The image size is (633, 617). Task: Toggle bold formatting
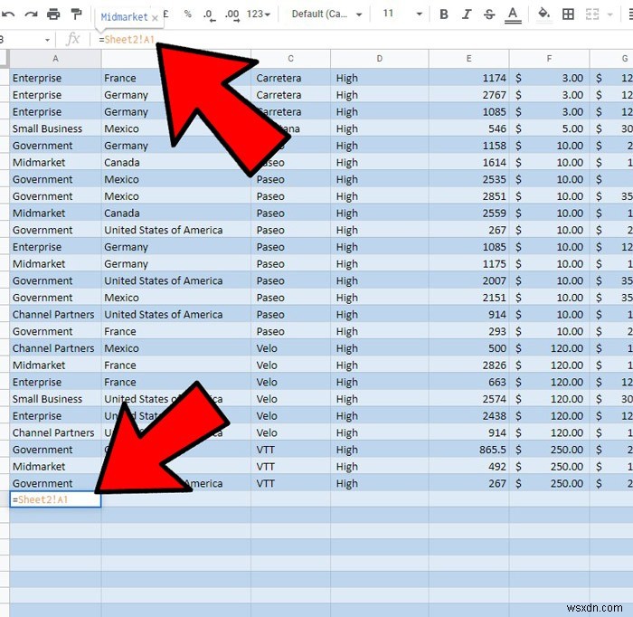click(x=444, y=14)
